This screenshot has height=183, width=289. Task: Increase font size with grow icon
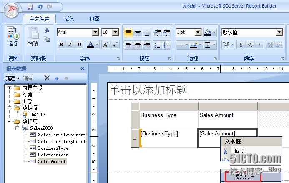pos(106,45)
